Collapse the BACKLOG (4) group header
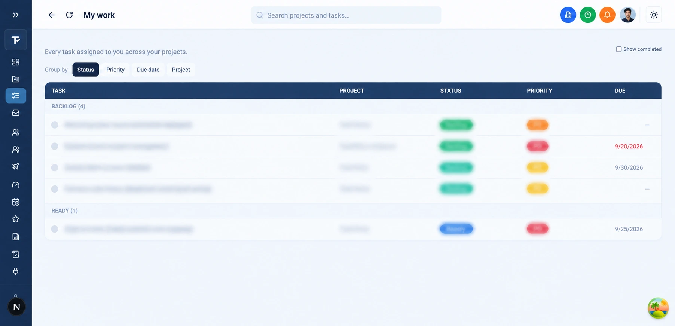The image size is (675, 326). [x=353, y=107]
